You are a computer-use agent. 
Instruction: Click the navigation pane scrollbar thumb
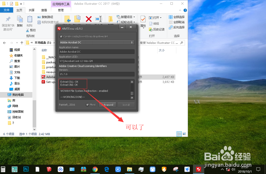[34, 114]
